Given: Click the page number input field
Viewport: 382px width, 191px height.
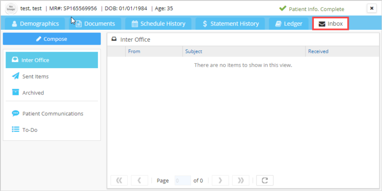Looking at the screenshot, I should pyautogui.click(x=183, y=181).
